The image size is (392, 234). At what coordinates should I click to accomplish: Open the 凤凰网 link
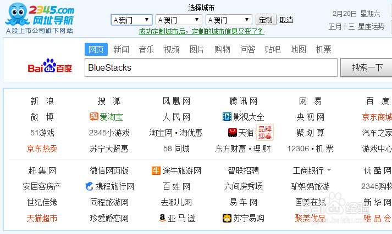(x=176, y=101)
